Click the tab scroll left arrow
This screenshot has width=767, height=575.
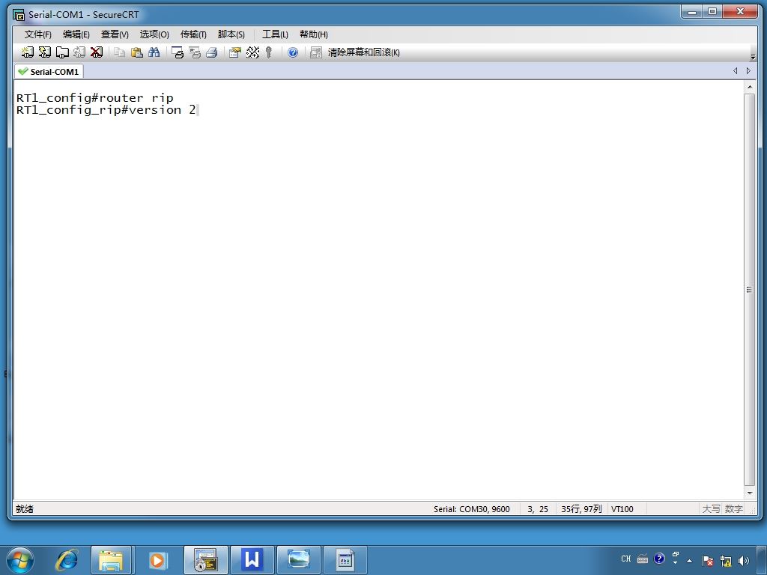click(x=736, y=71)
